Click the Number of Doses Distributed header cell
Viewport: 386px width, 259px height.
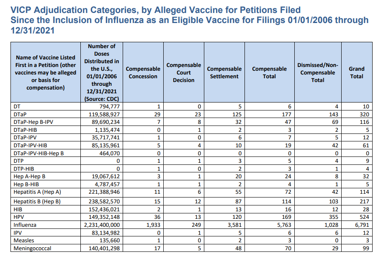pos(100,71)
